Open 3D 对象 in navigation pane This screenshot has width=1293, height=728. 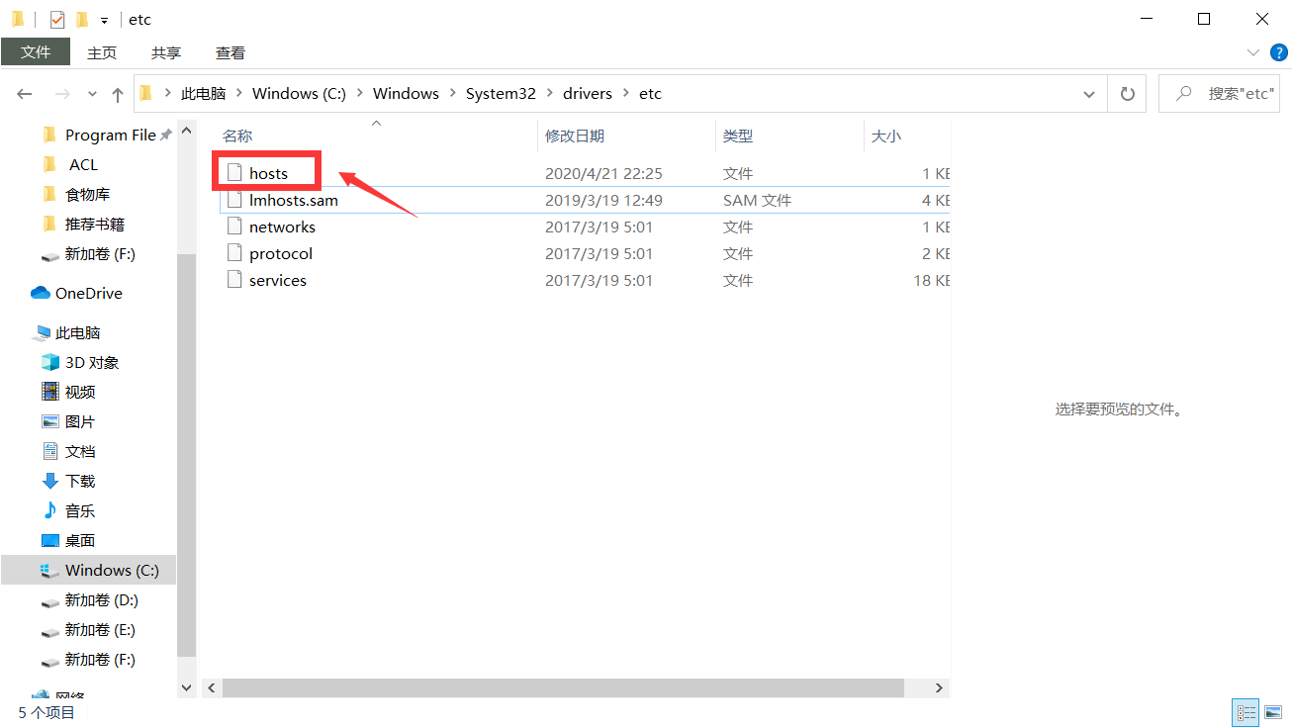[91, 362]
